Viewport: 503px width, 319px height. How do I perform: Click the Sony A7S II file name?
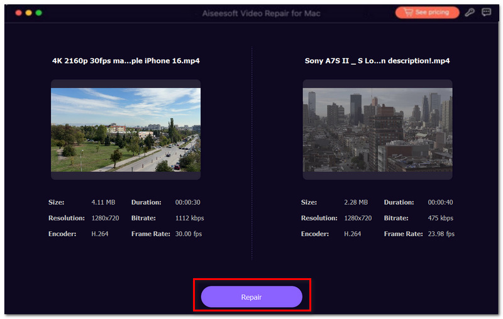click(377, 61)
